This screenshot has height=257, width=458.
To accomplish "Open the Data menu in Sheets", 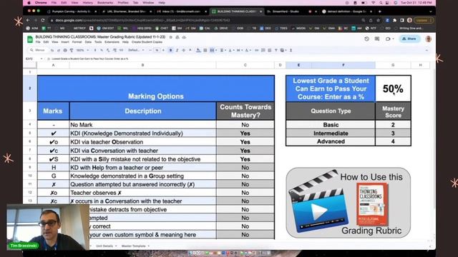I will [x=88, y=42].
